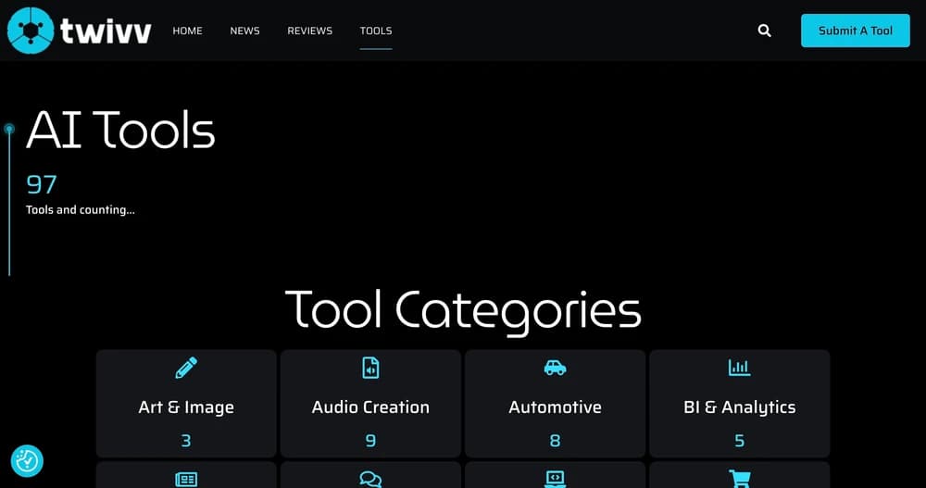Click the count 3 under Art & Image
The width and height of the screenshot is (926, 488).
click(186, 440)
